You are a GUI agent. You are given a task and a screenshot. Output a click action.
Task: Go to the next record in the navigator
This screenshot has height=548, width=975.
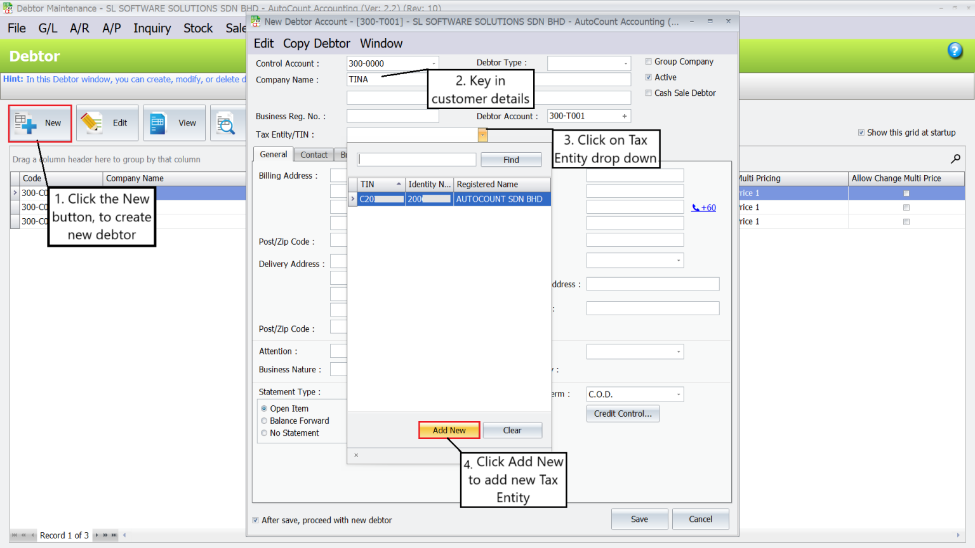point(96,535)
